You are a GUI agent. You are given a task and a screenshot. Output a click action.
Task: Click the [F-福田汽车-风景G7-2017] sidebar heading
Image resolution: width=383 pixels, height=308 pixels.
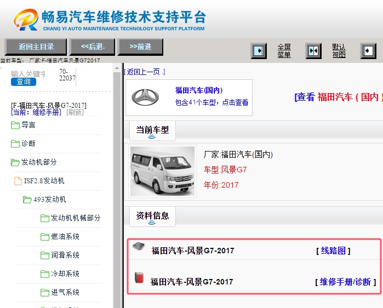[49, 106]
